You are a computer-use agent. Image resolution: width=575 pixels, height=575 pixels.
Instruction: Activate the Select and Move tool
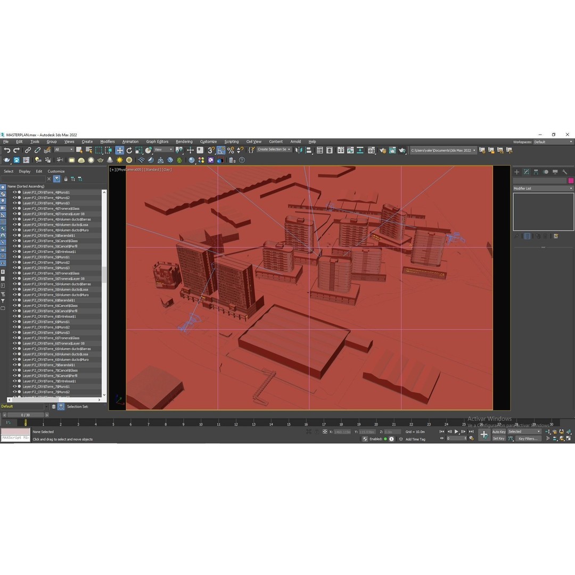click(x=120, y=150)
